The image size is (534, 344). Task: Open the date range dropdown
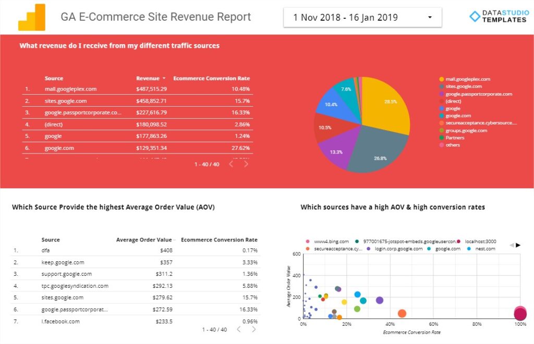click(429, 17)
